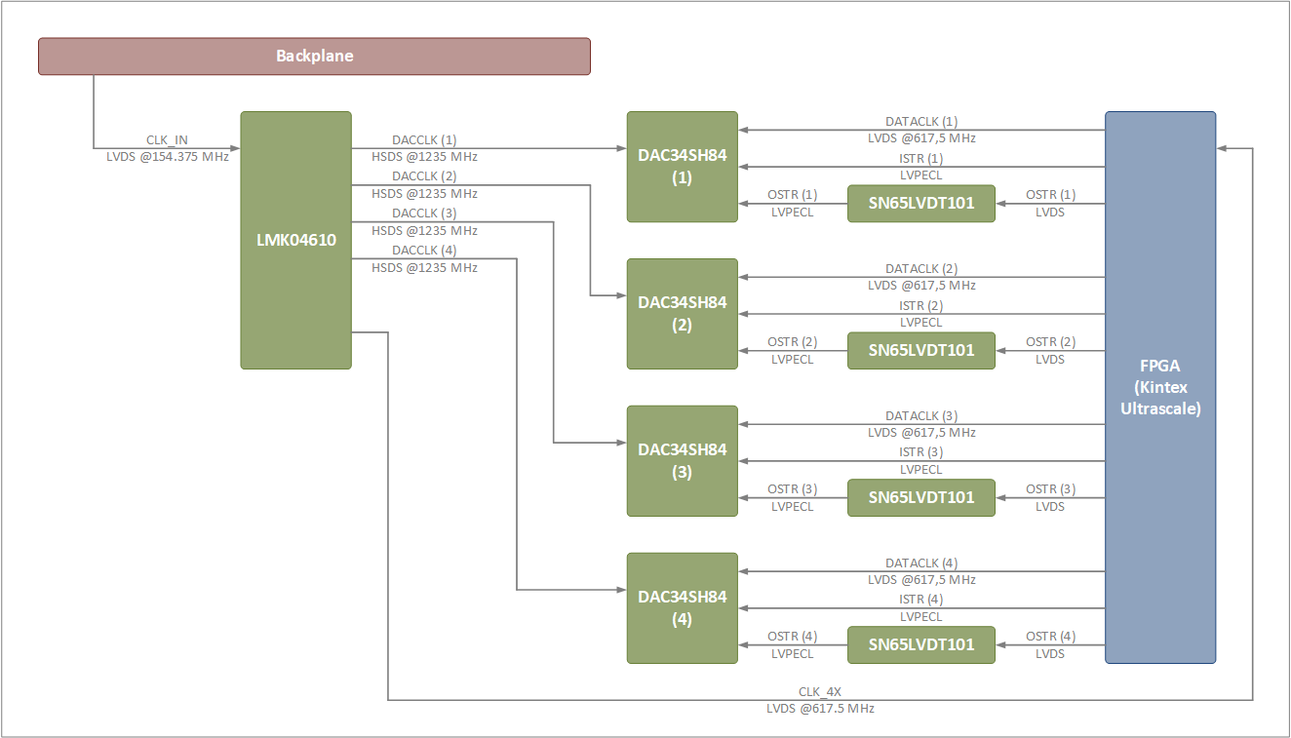Click the ISTR (4) signal label

(921, 601)
